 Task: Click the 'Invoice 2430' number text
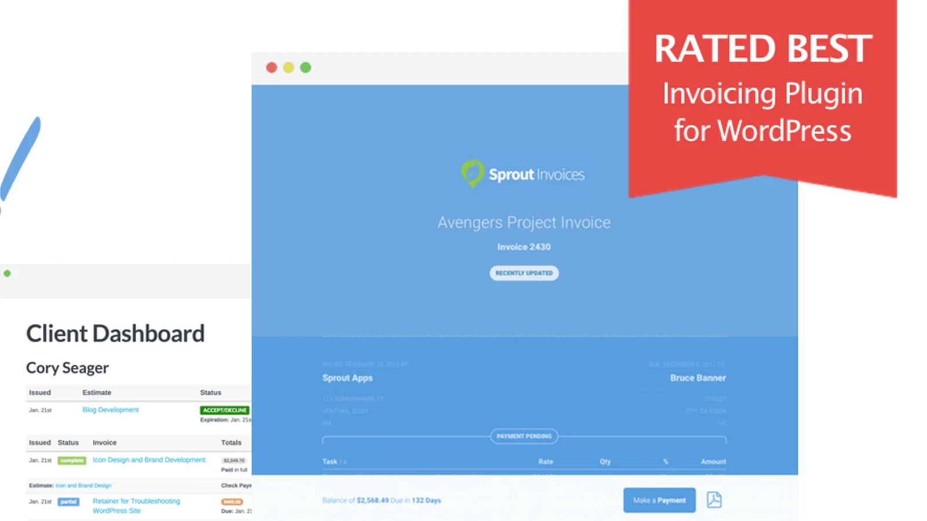coord(524,247)
